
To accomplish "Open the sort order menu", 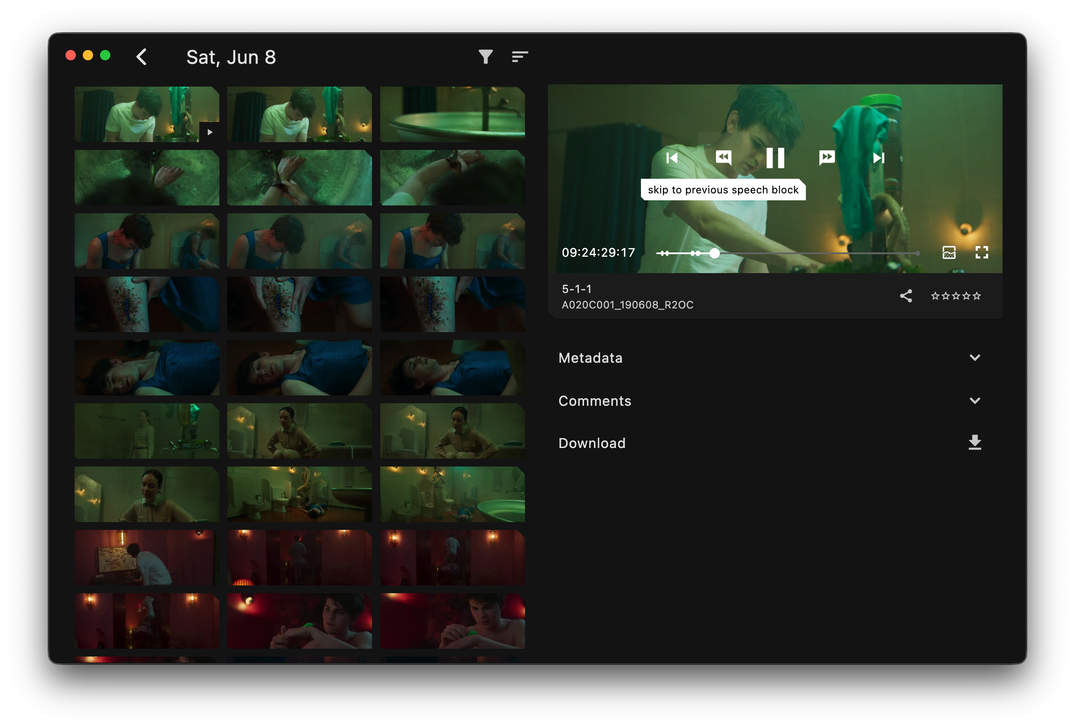I will tap(520, 56).
